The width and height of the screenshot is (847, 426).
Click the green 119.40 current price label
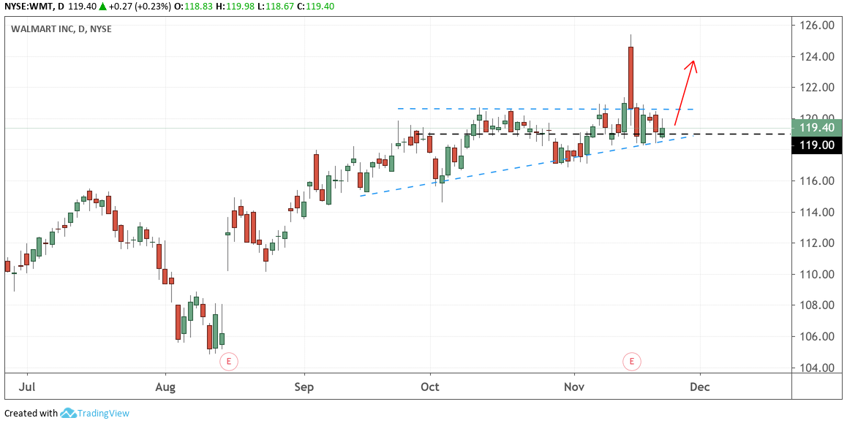[x=817, y=128]
